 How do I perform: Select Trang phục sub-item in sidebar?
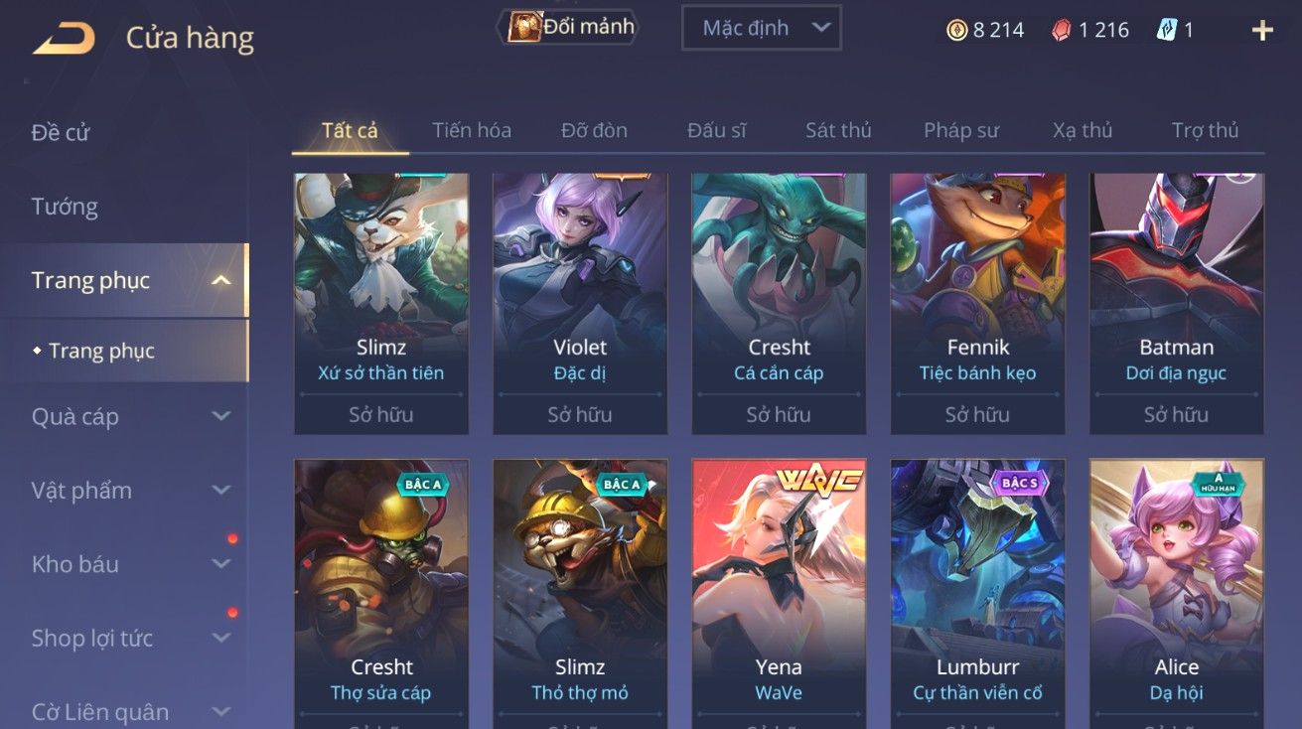click(x=101, y=351)
